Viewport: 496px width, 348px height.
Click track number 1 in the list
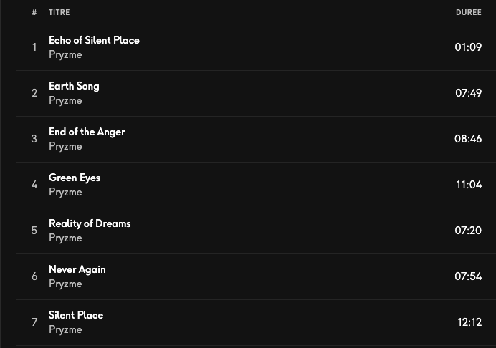click(34, 47)
